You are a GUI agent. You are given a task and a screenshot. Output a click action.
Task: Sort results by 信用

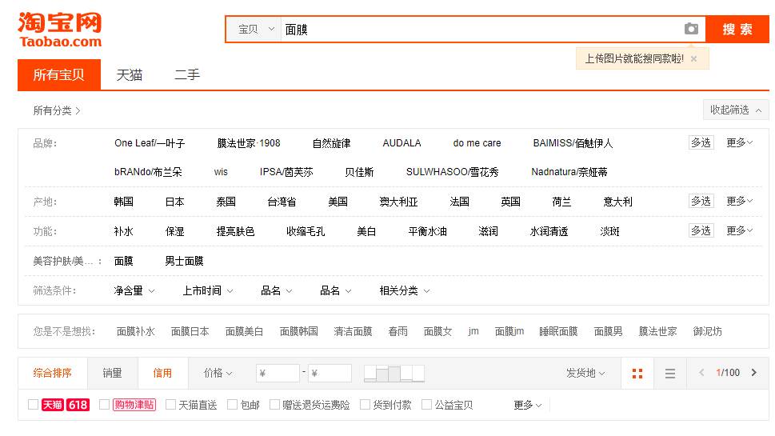coord(162,373)
